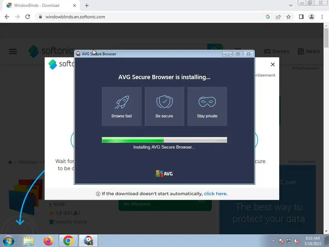This screenshot has height=247, width=329.
Task: Open the Softonic hamburger menu
Action: pos(13,51)
